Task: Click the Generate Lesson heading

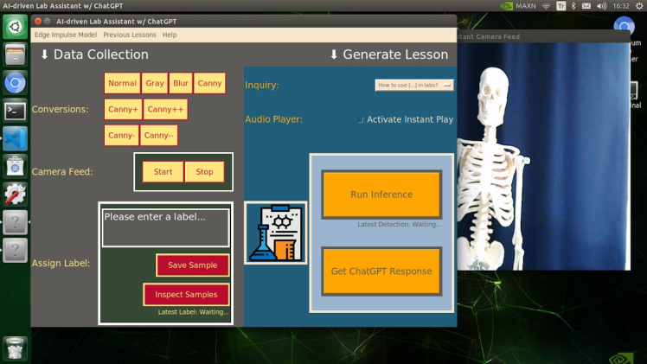Action: [388, 54]
